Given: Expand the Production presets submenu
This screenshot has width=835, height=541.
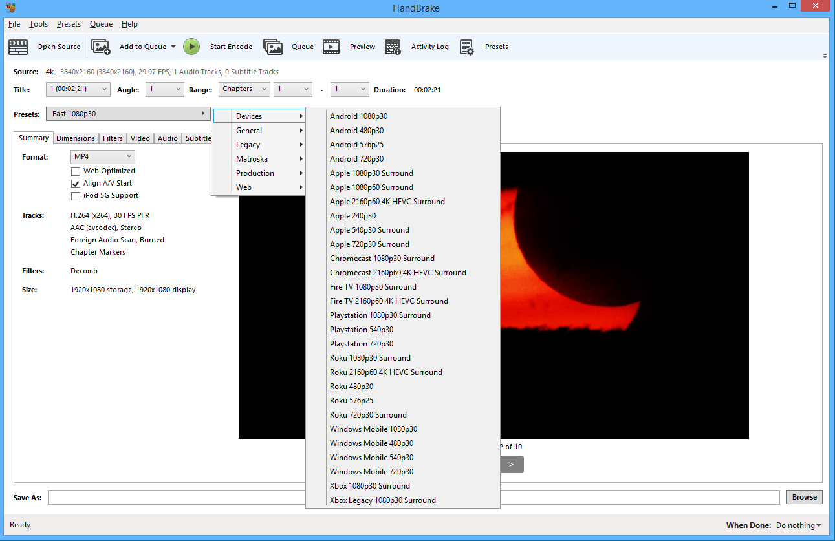Looking at the screenshot, I should tap(259, 173).
